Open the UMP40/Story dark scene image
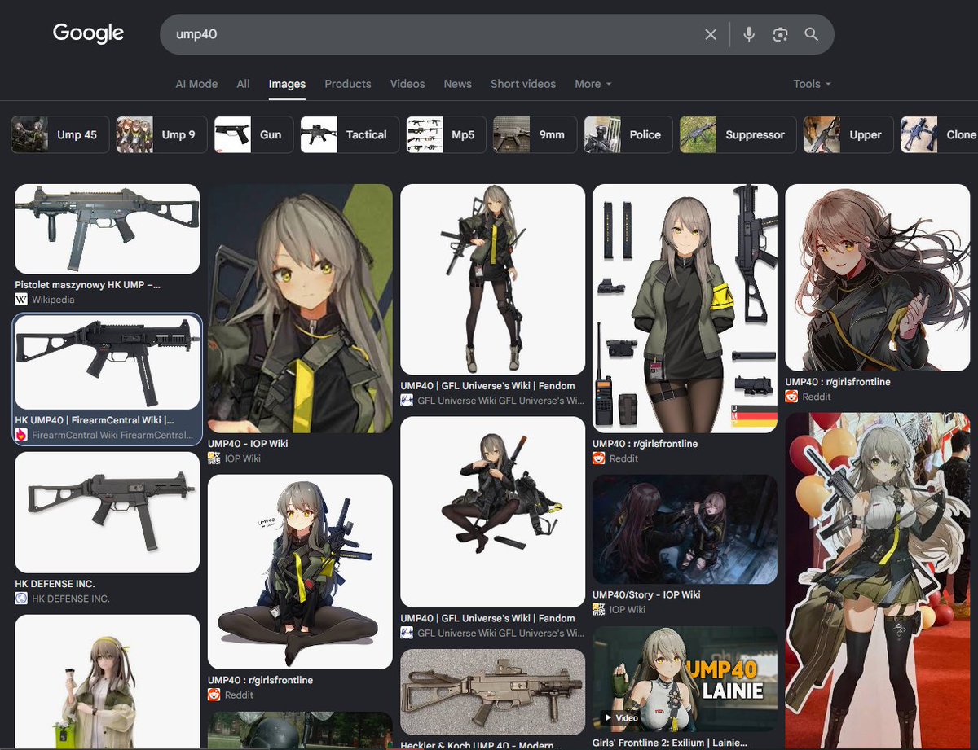The image size is (978, 750). click(685, 529)
